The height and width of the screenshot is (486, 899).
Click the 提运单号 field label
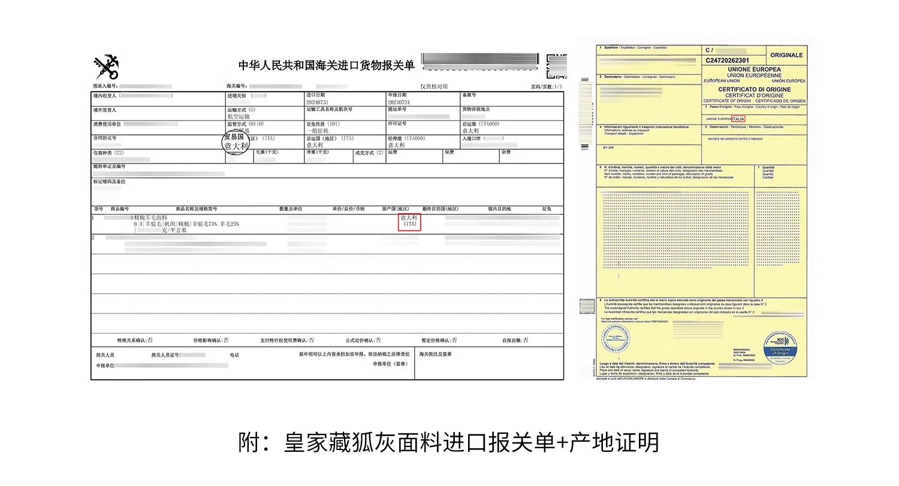(397, 110)
